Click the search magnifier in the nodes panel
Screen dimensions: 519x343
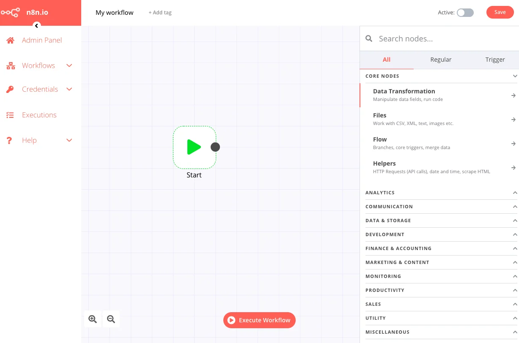click(368, 38)
